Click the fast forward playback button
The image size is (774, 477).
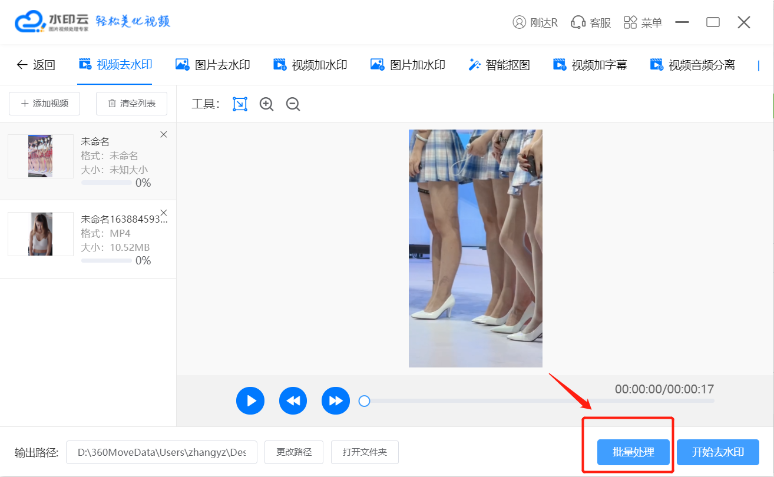tap(336, 401)
